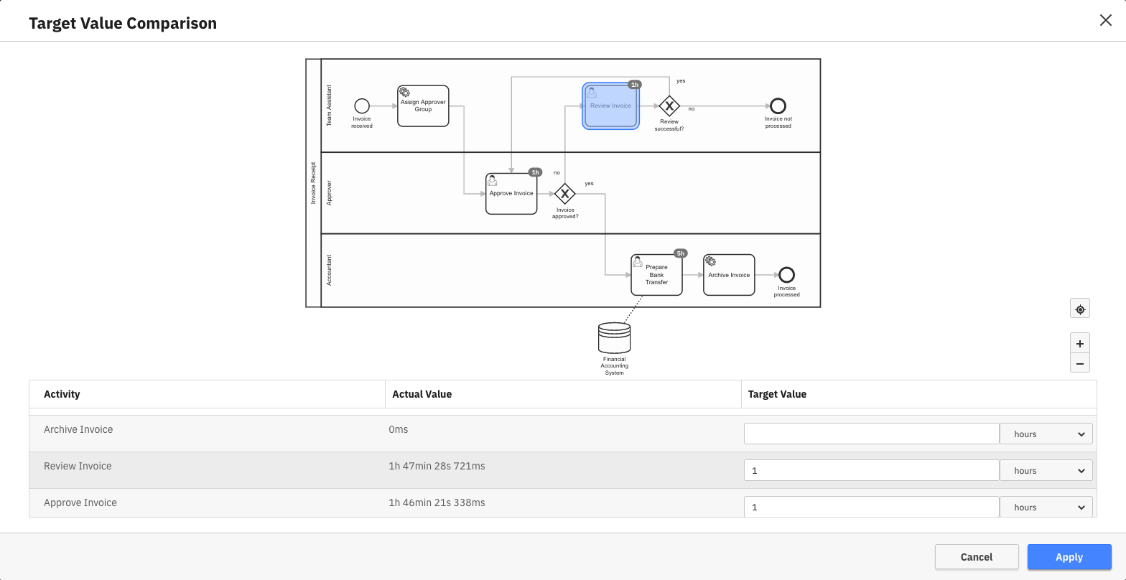Focus the Review Invoice target value input
1126x580 pixels.
pyautogui.click(x=871, y=471)
